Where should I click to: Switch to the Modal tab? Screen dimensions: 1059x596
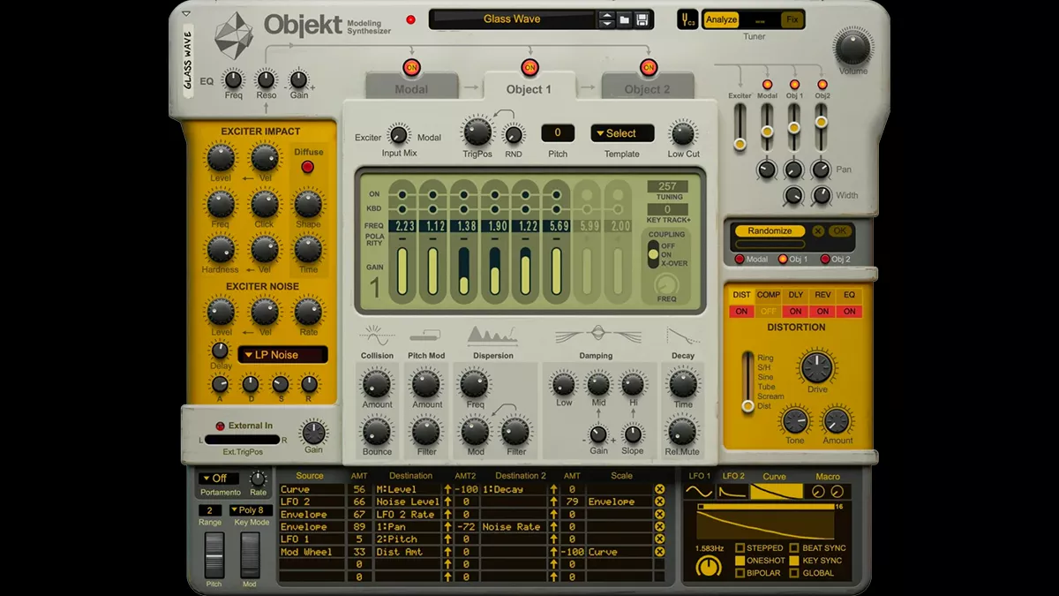[412, 88]
